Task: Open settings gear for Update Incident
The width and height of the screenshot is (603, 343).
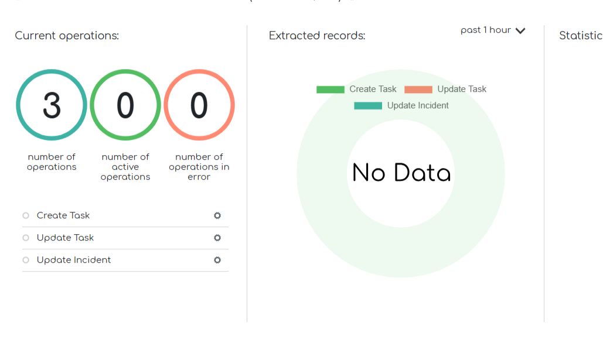Action: point(217,260)
